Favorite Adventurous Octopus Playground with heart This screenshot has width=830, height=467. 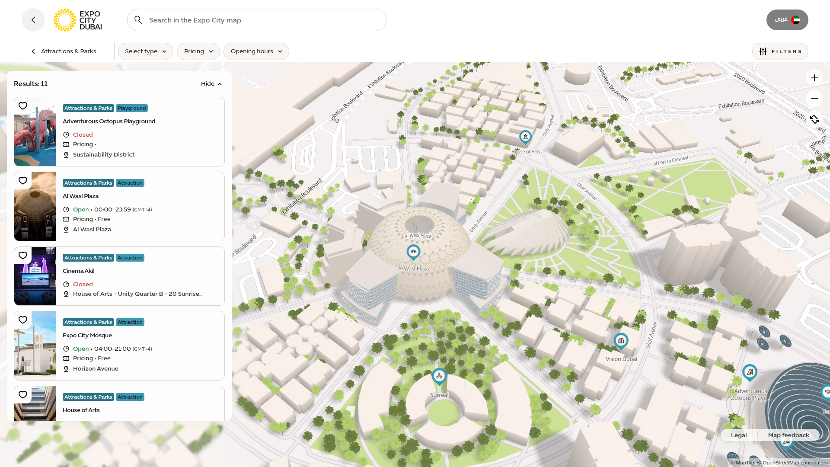pyautogui.click(x=23, y=106)
